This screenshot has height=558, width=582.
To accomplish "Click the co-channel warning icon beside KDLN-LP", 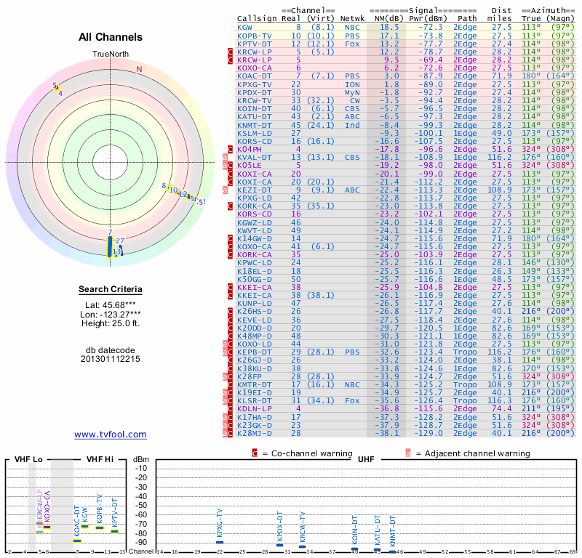I will pyautogui.click(x=230, y=409).
